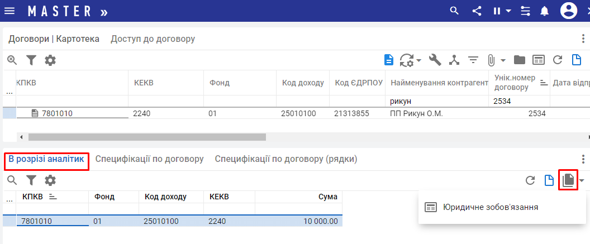This screenshot has width=590, height=244.
Task: Open gear settings in lower analytics panel
Action: pos(50,180)
